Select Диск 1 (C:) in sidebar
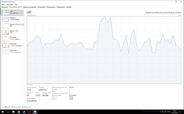The height and width of the screenshot is (114, 184). pyautogui.click(x=12, y=32)
